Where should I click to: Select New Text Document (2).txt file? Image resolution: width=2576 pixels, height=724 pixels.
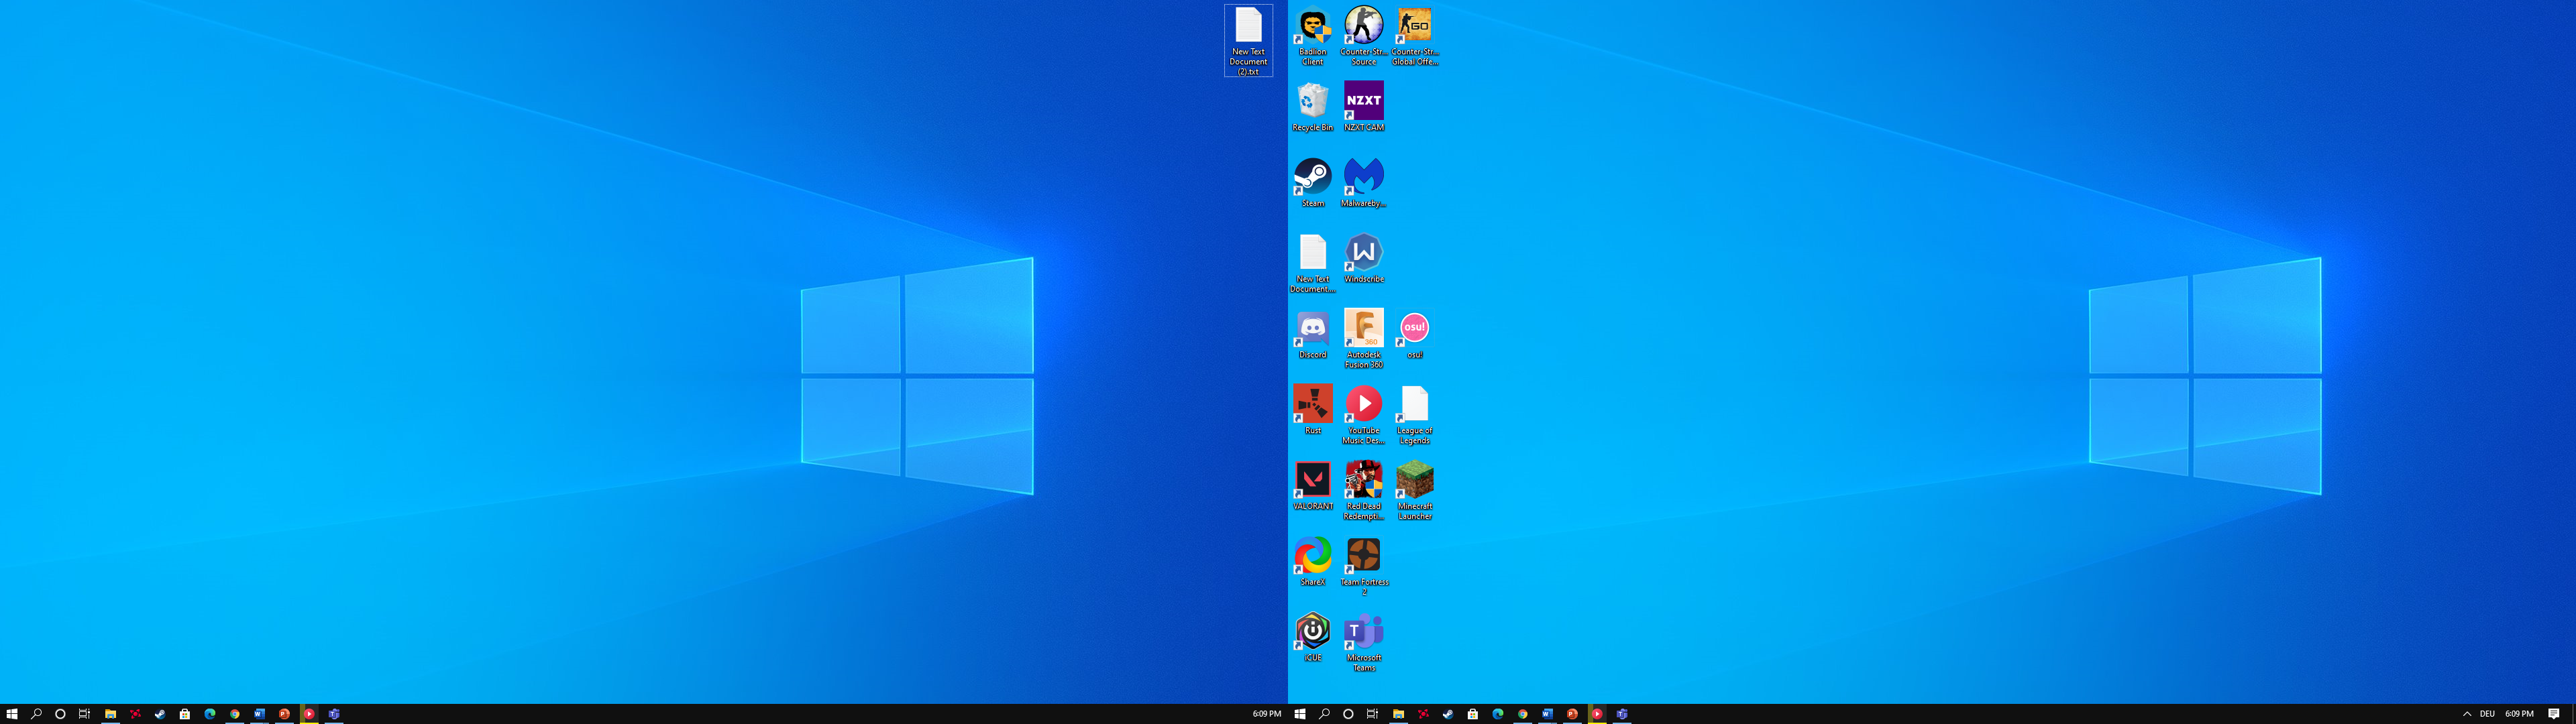[1248, 41]
